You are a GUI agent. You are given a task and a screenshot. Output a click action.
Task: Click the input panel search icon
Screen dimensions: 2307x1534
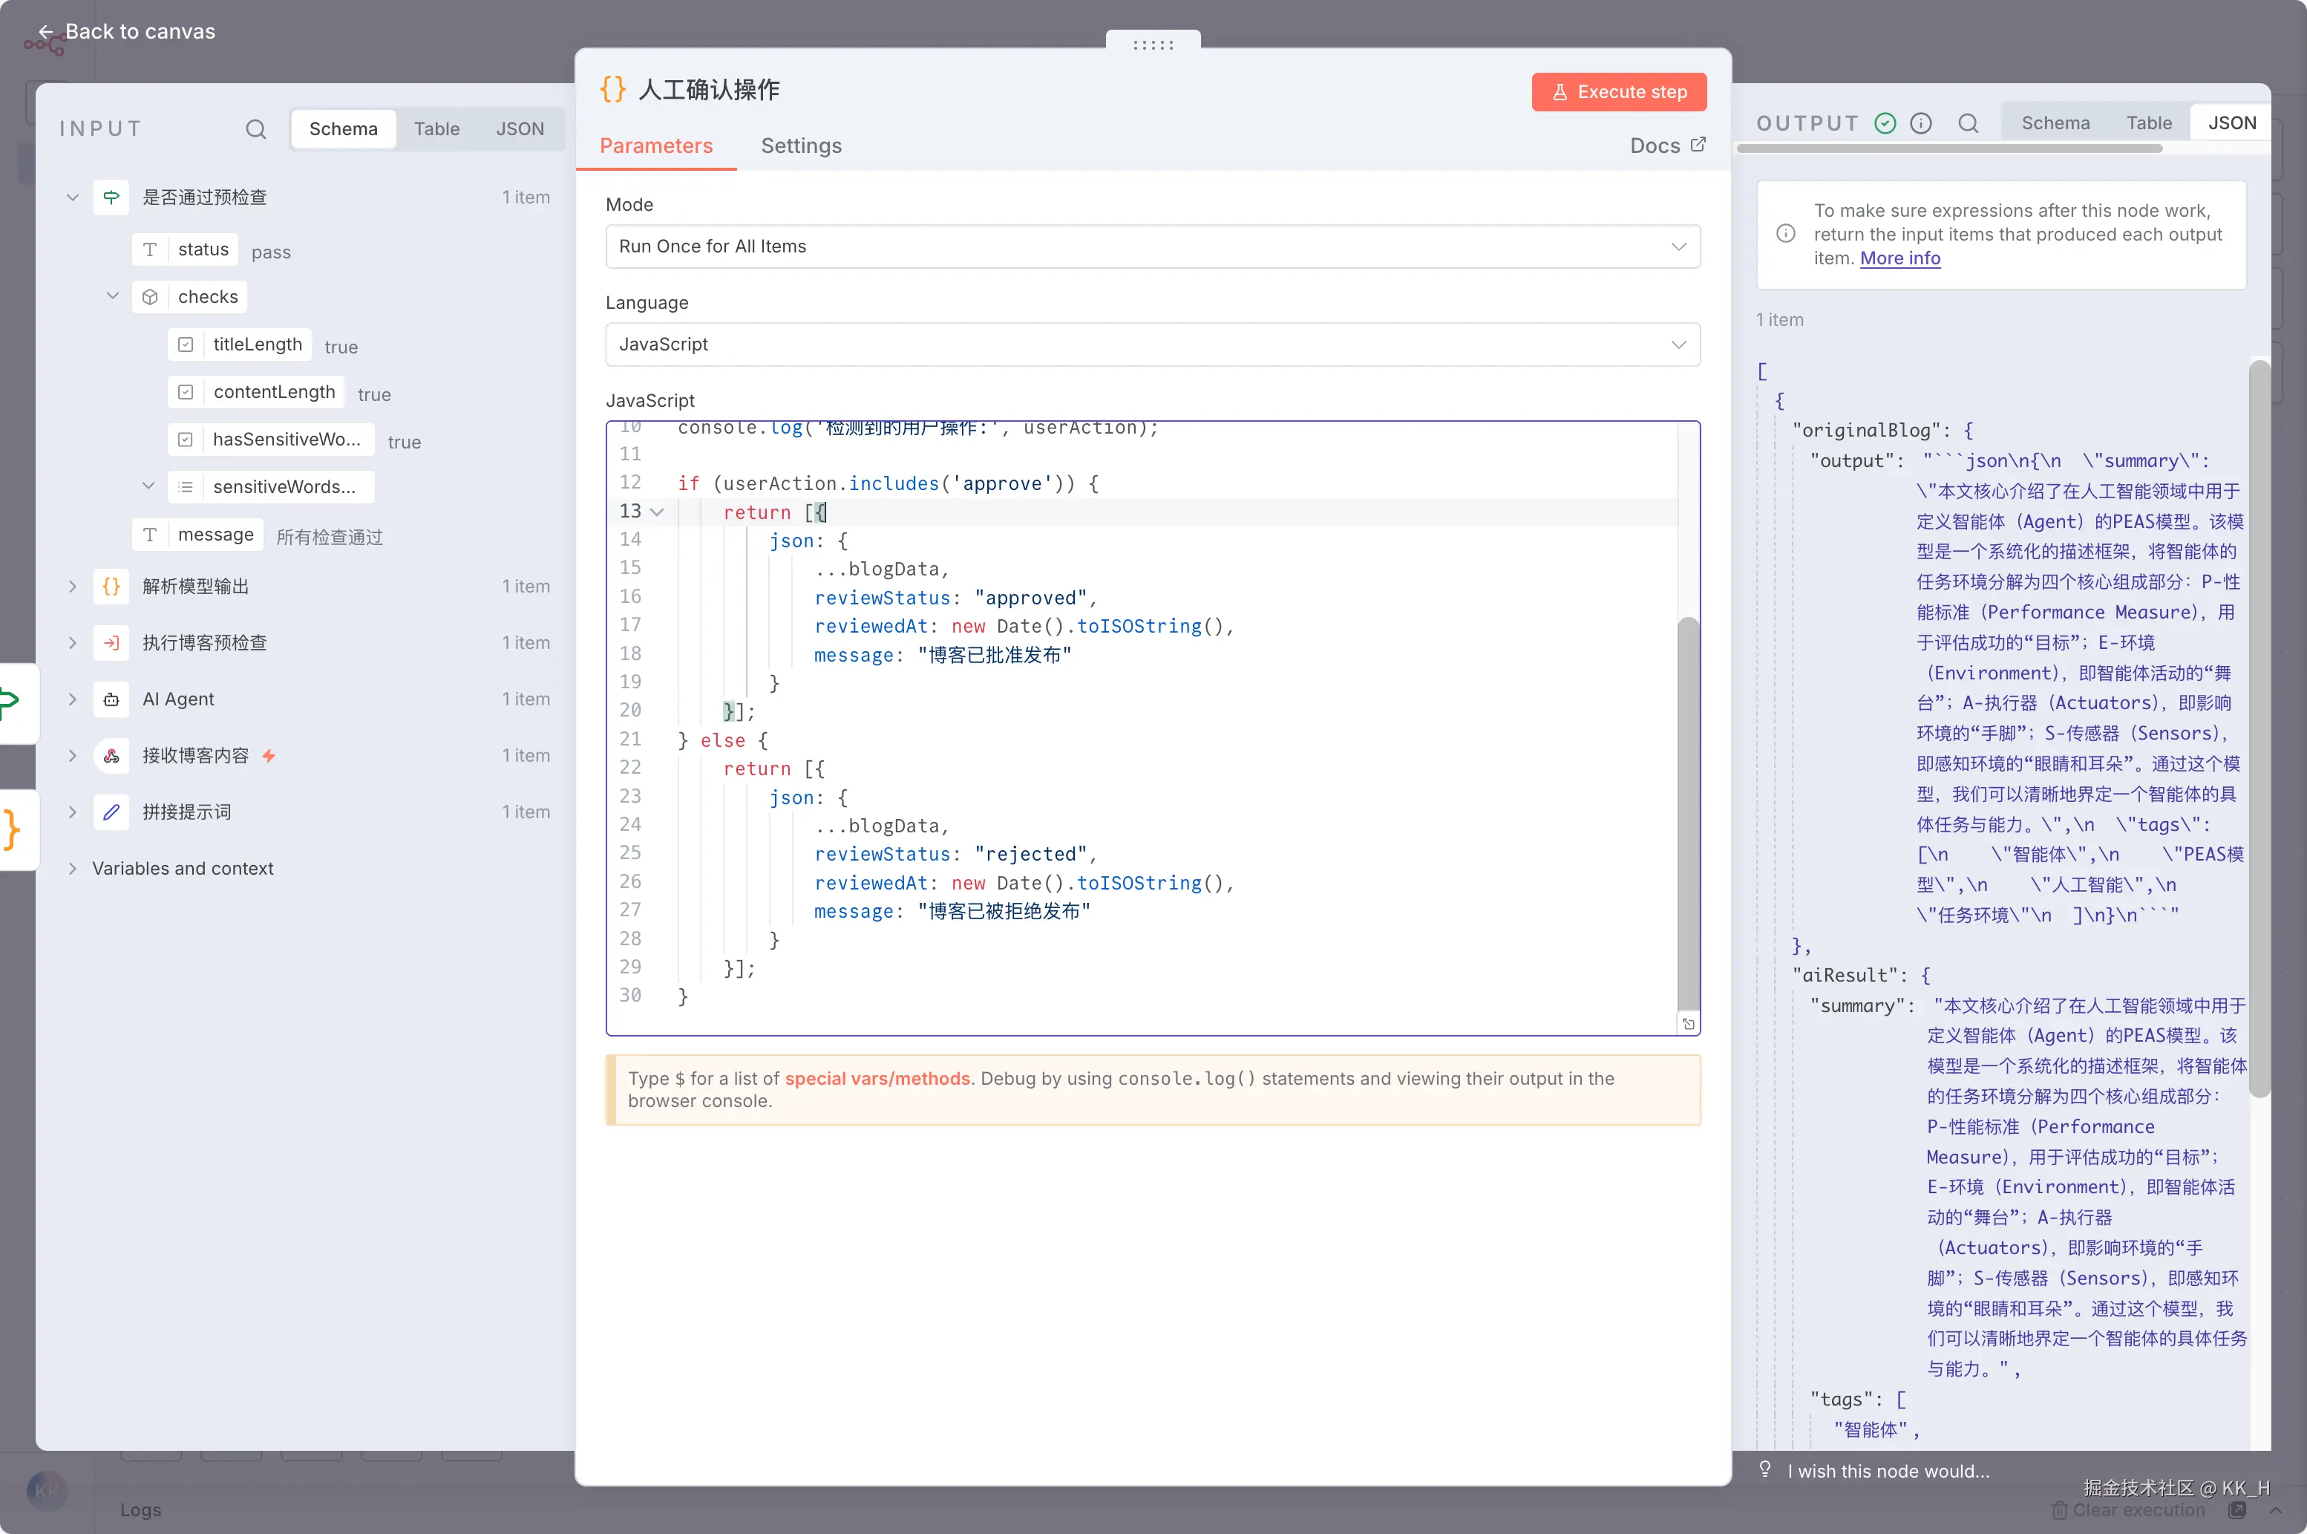pos(255,129)
